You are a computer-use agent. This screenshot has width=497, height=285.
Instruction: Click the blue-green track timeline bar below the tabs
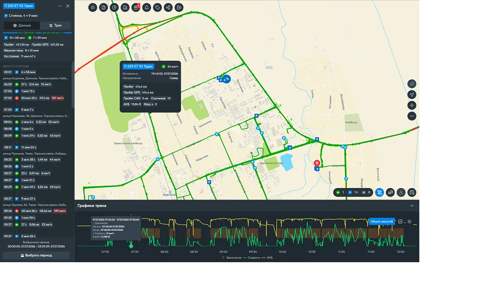tap(37, 33)
